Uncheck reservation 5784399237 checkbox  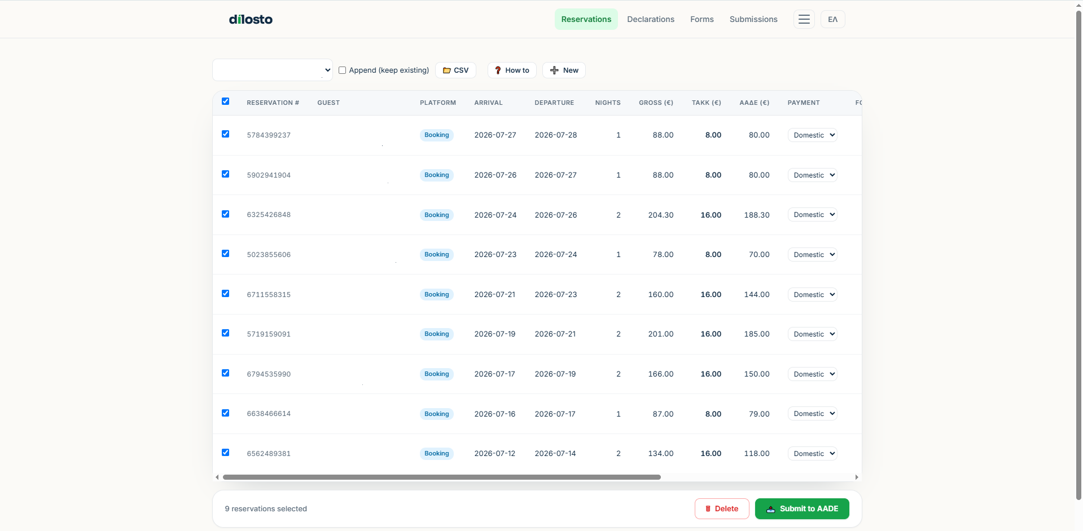[x=225, y=134]
